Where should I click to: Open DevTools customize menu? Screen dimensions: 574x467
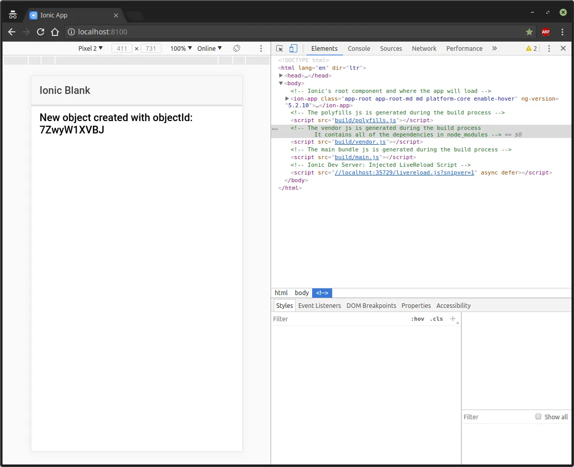point(548,48)
